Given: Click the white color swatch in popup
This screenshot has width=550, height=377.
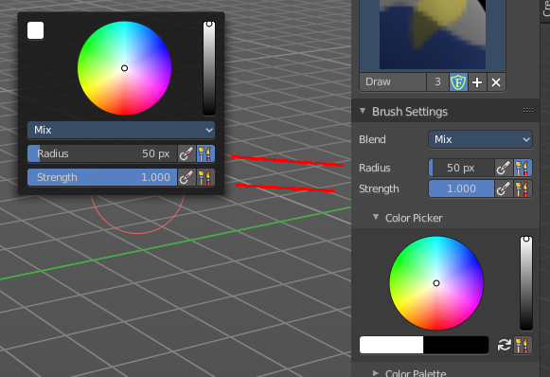Looking at the screenshot, I should tap(35, 30).
